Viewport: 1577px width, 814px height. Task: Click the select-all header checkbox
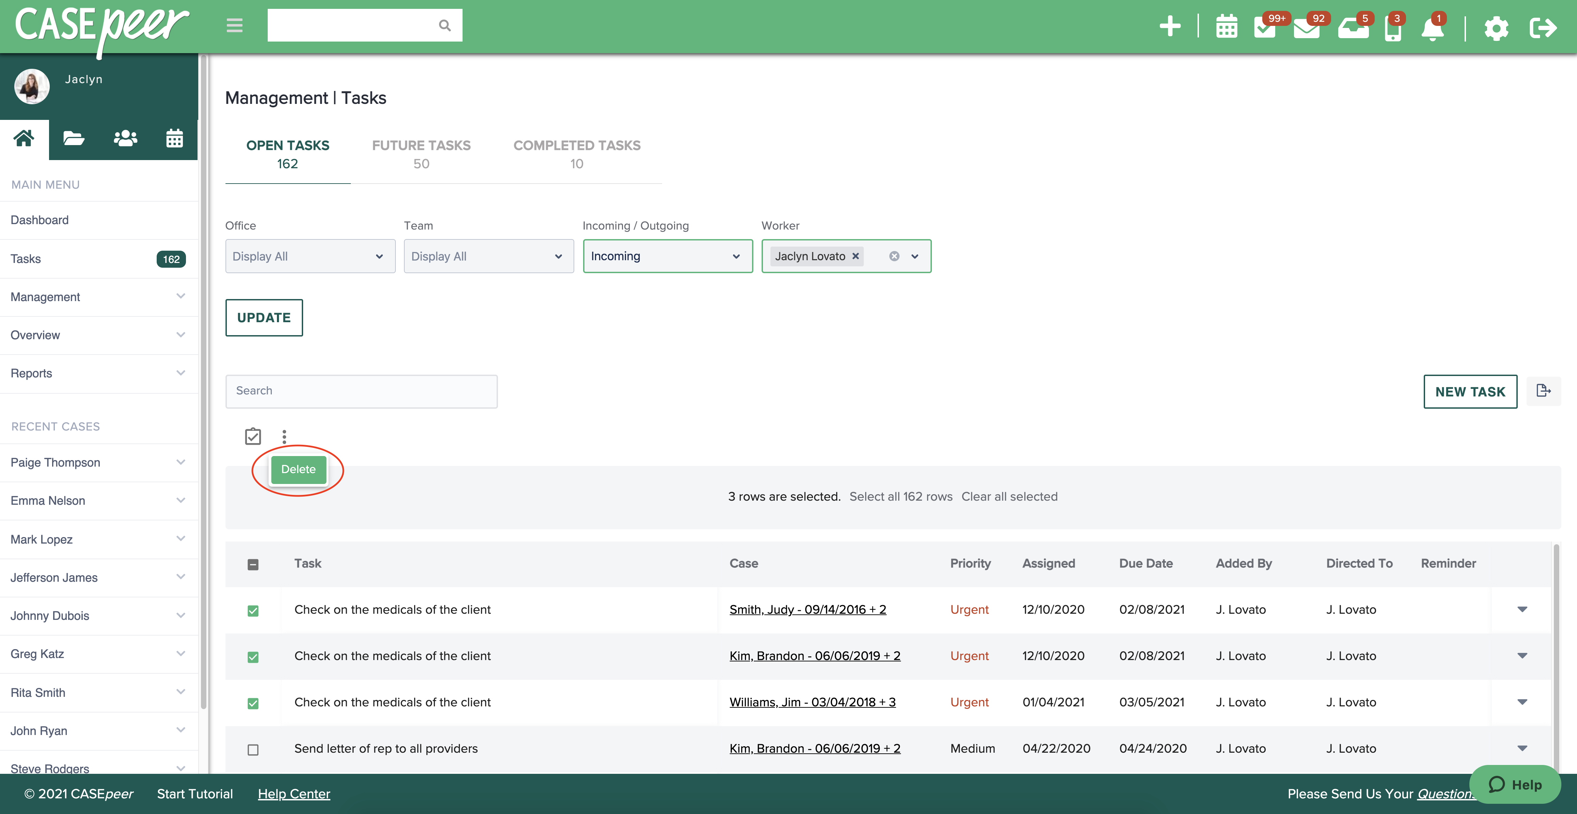click(253, 564)
